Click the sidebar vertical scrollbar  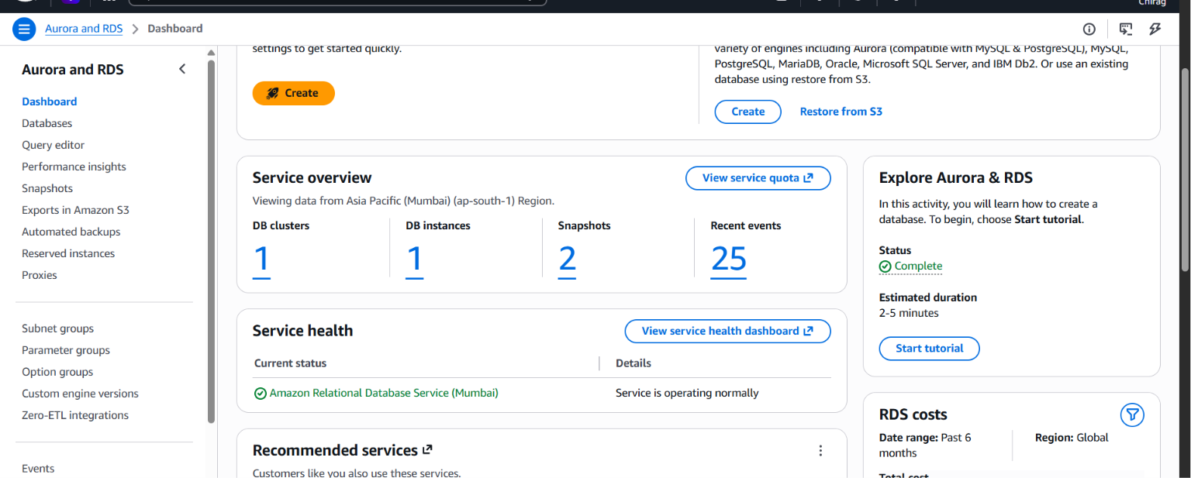pos(212,240)
